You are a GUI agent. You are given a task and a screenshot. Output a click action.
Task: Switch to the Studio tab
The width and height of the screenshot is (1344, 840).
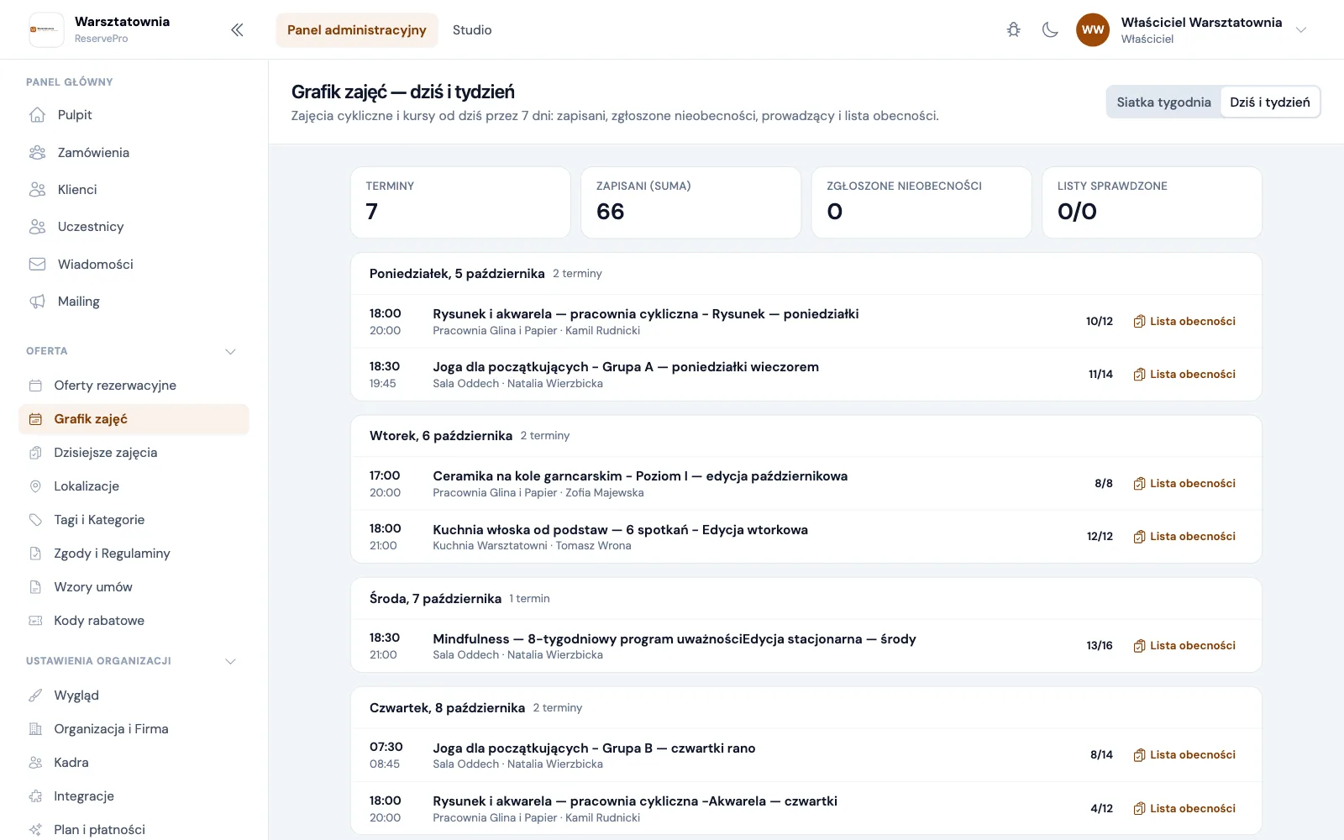click(472, 30)
